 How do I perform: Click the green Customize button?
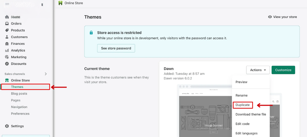pos(283,70)
